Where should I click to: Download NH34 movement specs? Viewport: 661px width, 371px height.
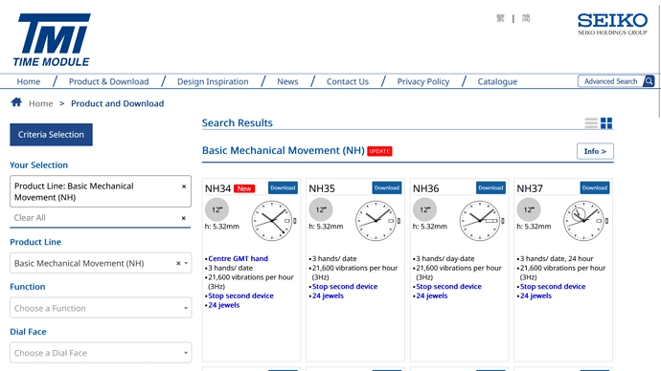tap(283, 187)
